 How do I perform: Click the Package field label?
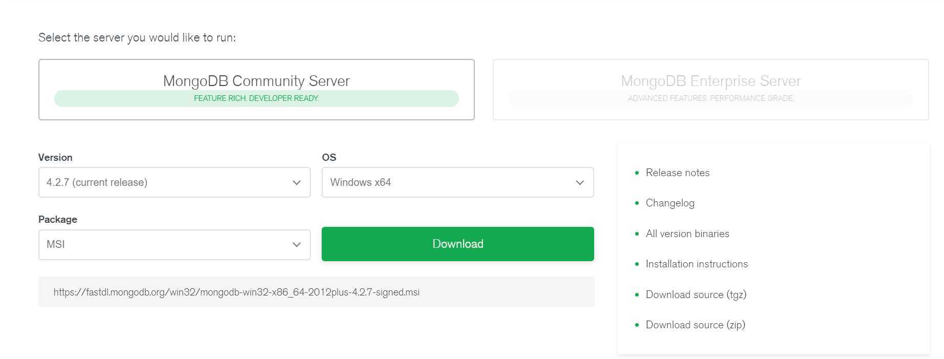57,219
